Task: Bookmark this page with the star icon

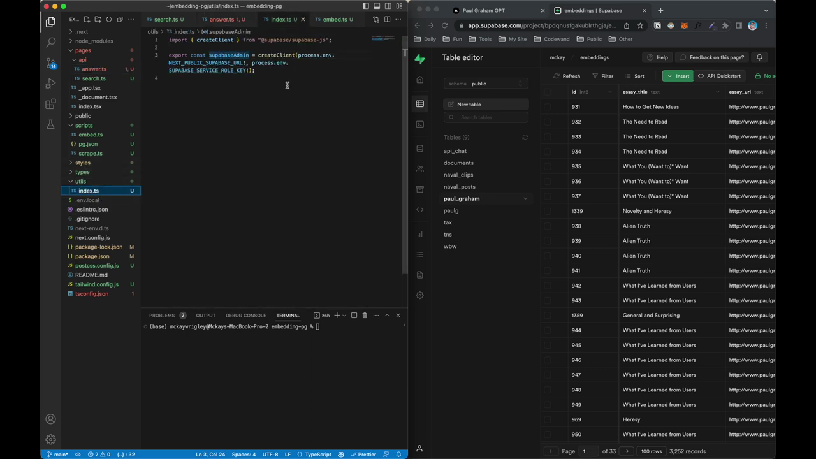Action: tap(640, 25)
